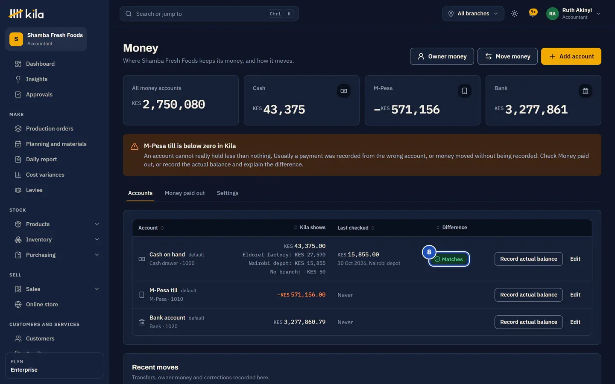
Task: Click the Move money button
Action: pyautogui.click(x=507, y=56)
